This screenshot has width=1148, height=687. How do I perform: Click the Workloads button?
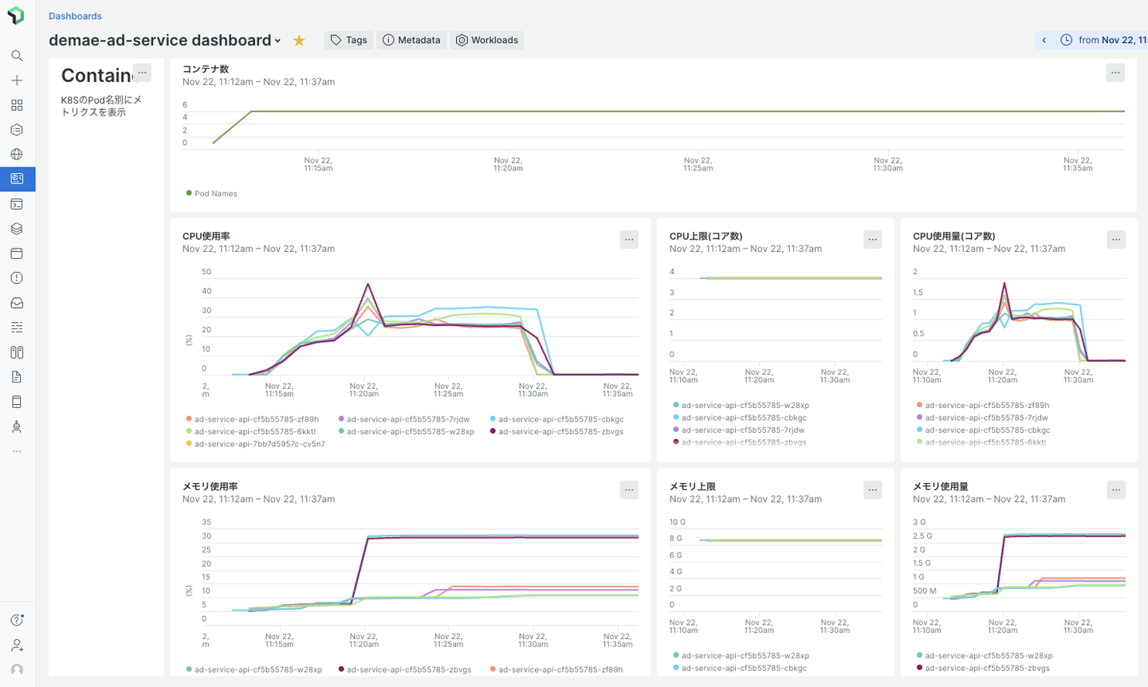pos(486,40)
